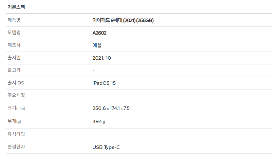Click the 출시일 row label
Viewport: 279px width, 158px height.
[x=14, y=58]
